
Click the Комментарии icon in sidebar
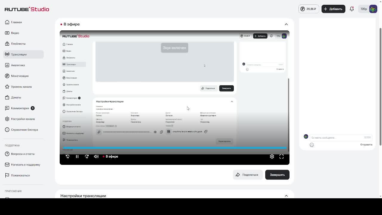coord(7,108)
